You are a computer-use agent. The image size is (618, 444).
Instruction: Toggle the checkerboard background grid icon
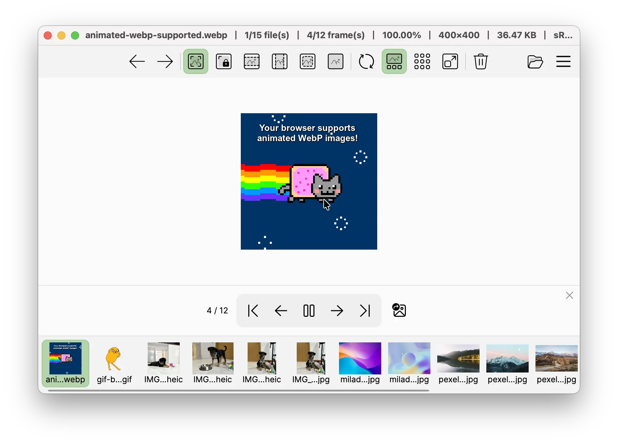pyautogui.click(x=422, y=62)
